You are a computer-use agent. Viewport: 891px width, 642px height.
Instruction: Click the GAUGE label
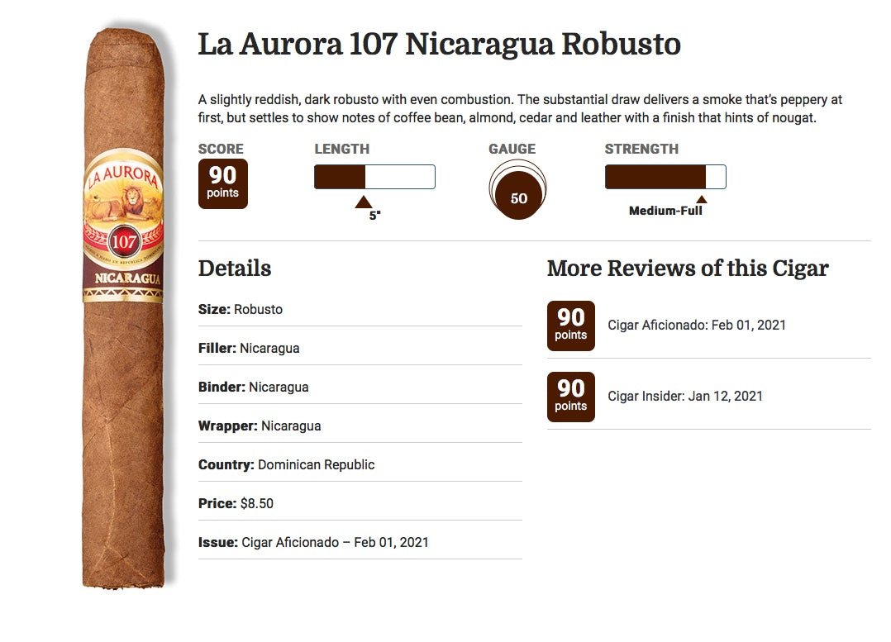[x=512, y=149]
